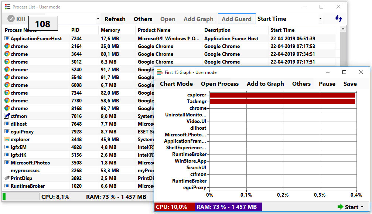Click the Chrome icon for PID 8168
This screenshot has width=372, height=214.
7,108
